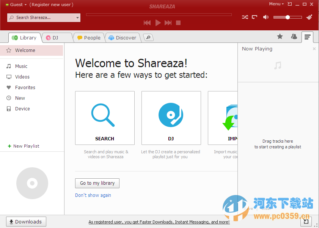Image resolution: width=319 pixels, height=228 pixels.
Task: Open the Downloads panel
Action: pyautogui.click(x=26, y=222)
